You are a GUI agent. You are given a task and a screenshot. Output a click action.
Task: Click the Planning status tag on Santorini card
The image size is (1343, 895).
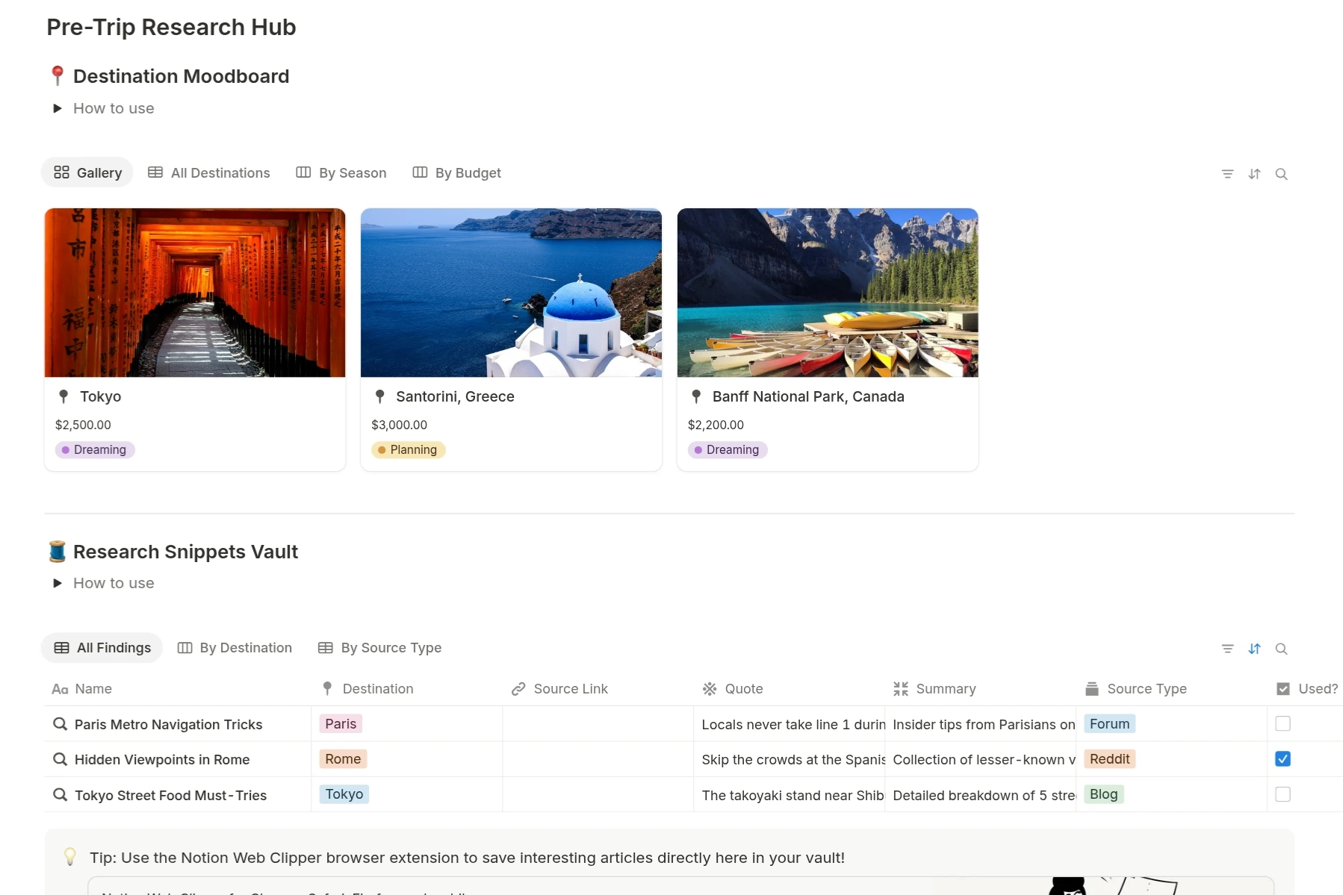pos(409,450)
